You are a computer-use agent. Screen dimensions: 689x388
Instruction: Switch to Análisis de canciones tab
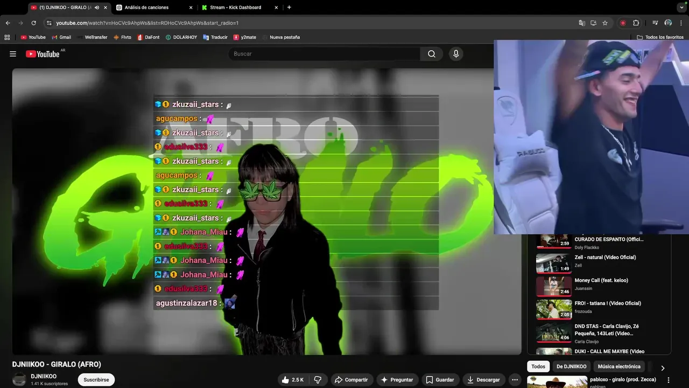click(155, 8)
